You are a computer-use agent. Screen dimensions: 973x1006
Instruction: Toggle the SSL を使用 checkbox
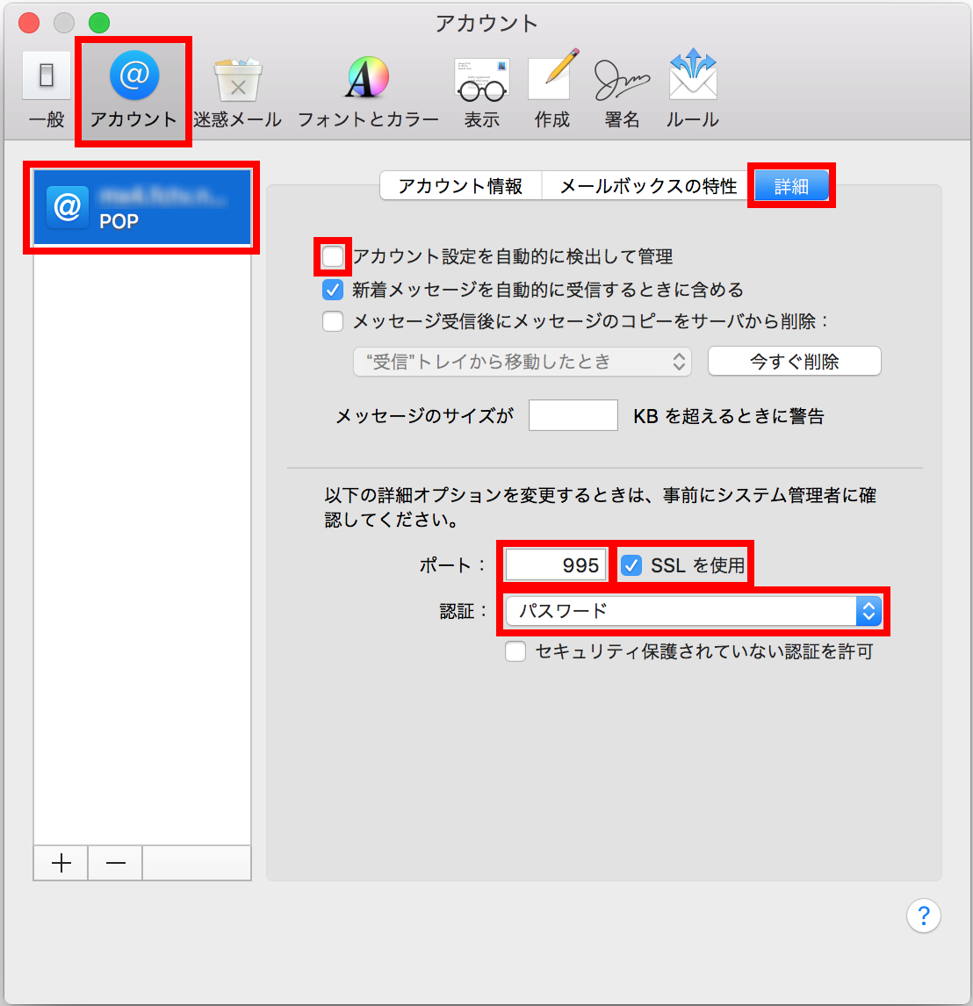click(x=631, y=565)
